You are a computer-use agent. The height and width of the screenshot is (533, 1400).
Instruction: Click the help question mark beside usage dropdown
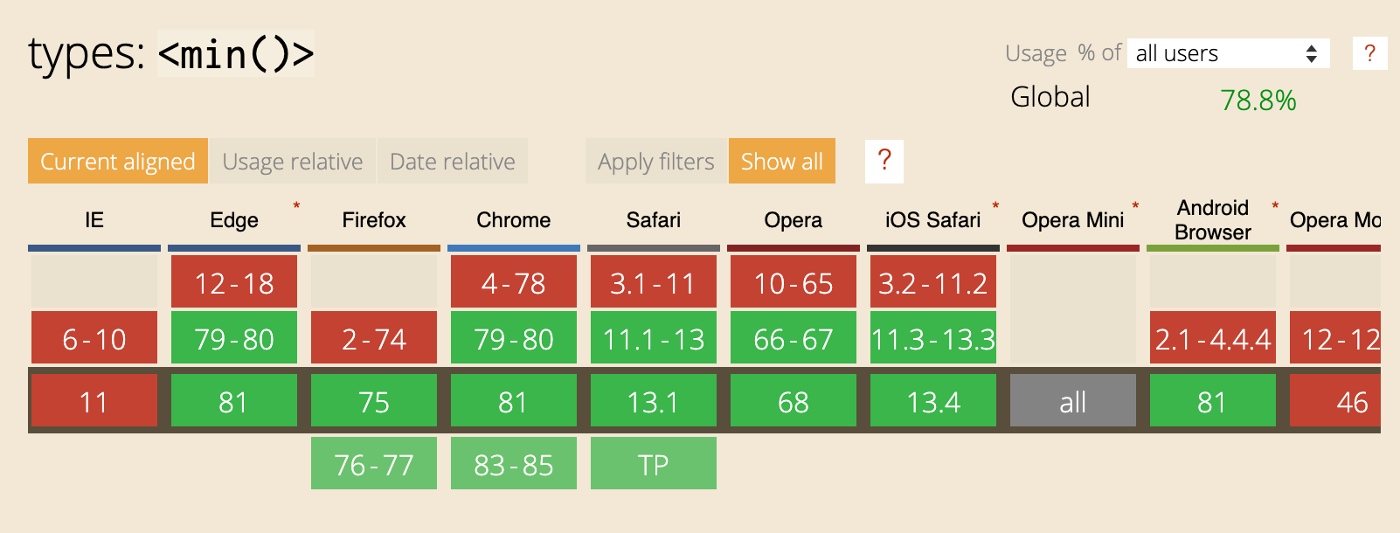tap(1369, 53)
